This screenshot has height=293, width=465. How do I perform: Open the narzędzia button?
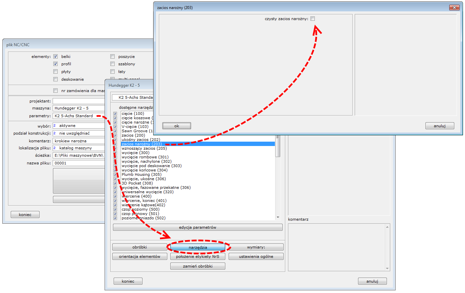point(198,247)
